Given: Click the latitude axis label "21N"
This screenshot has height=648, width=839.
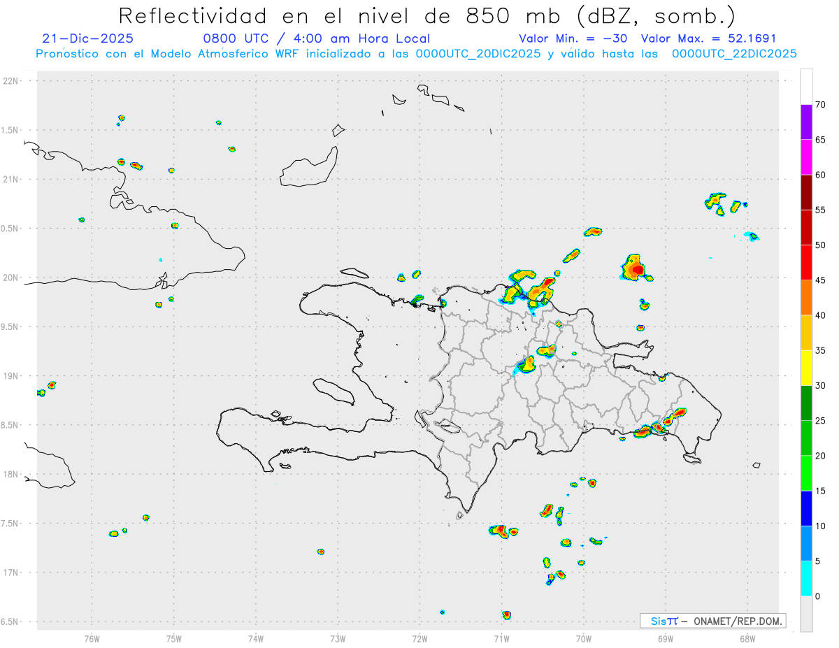Looking at the screenshot, I should tap(11, 179).
